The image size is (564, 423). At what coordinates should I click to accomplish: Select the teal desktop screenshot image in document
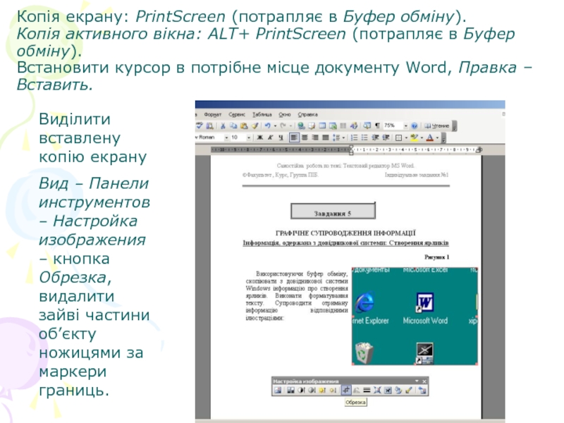(x=415, y=316)
